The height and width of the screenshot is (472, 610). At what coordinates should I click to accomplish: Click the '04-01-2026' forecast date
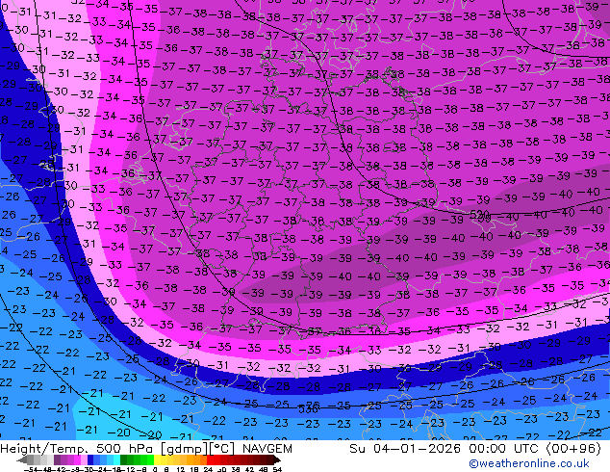click(x=417, y=449)
